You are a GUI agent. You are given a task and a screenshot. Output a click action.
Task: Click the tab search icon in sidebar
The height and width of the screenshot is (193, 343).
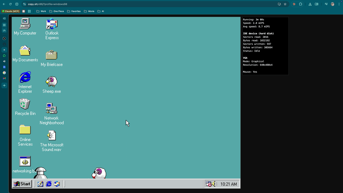tap(4, 31)
